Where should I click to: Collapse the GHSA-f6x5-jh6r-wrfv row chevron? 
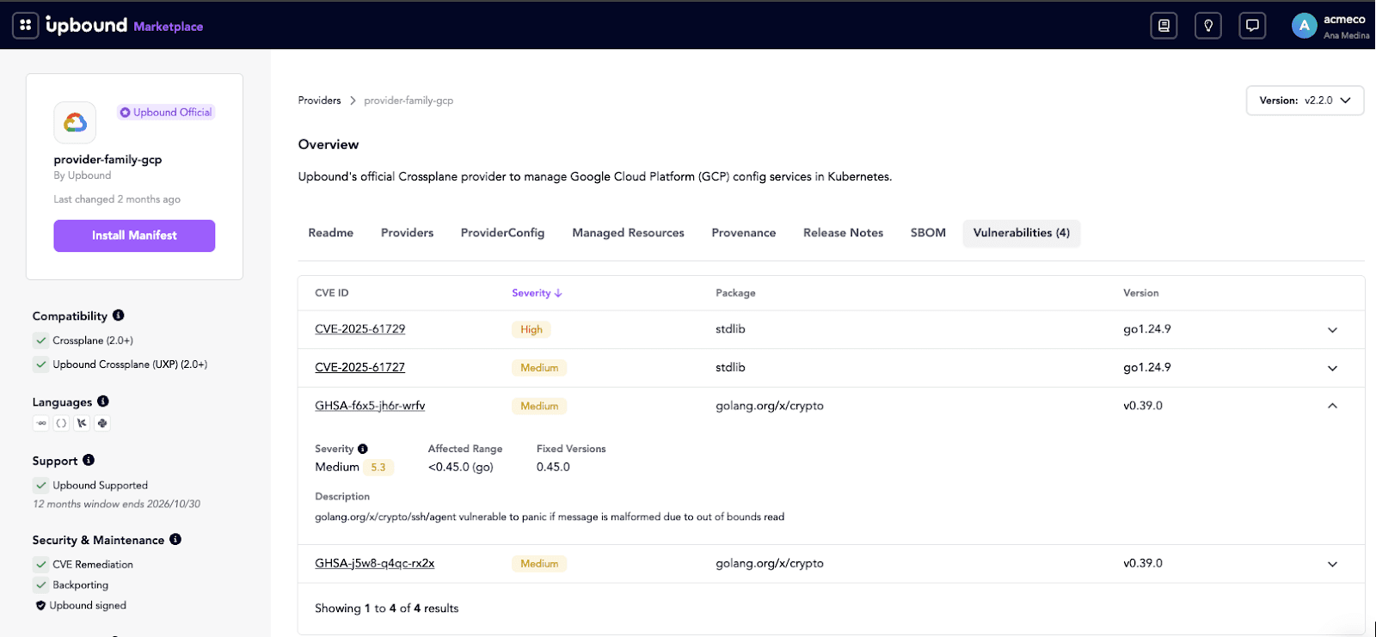[1332, 406]
